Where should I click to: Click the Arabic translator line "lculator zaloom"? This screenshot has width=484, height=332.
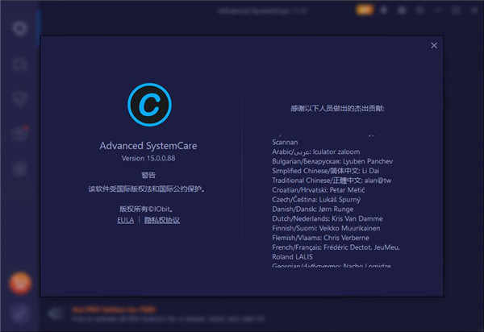(315, 152)
